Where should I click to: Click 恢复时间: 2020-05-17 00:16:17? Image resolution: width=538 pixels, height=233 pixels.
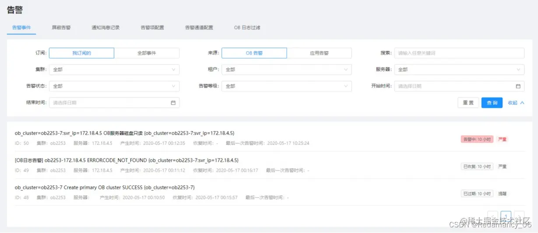click(225, 170)
